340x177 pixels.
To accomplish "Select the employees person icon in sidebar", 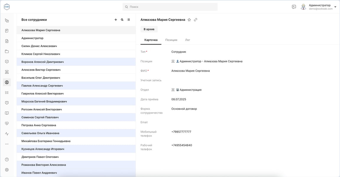I will (7, 82).
